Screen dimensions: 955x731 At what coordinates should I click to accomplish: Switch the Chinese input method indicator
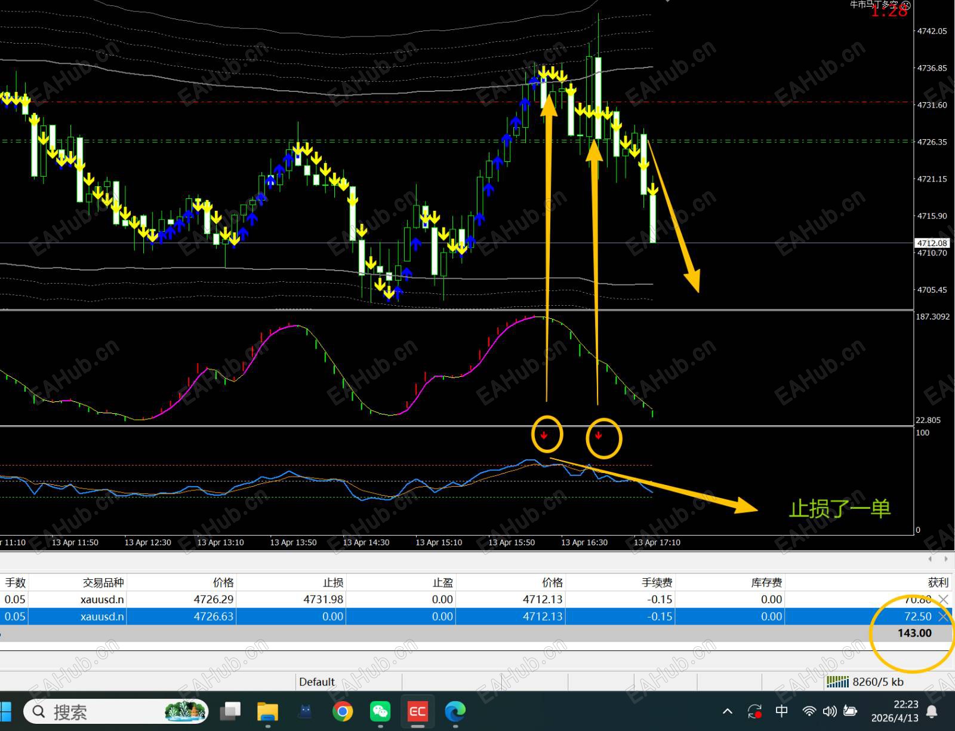click(x=781, y=711)
